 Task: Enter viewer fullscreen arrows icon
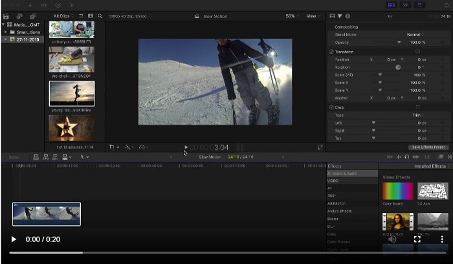coord(320,148)
